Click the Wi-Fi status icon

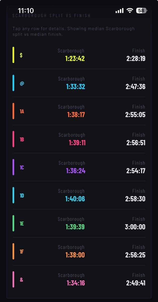[130, 11]
